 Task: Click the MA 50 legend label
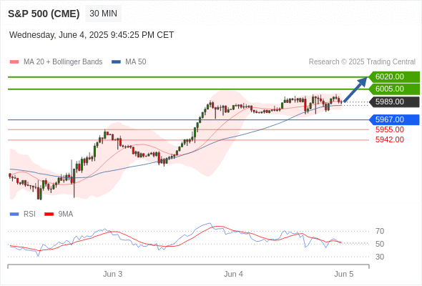[x=136, y=62]
